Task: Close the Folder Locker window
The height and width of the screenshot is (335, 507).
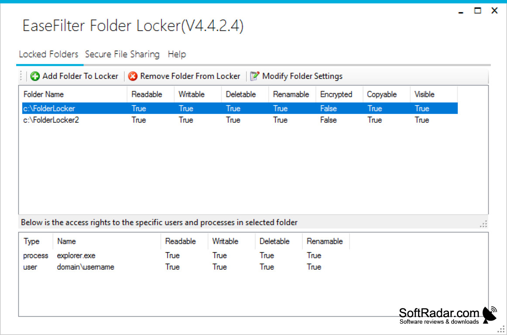Action: click(x=494, y=10)
